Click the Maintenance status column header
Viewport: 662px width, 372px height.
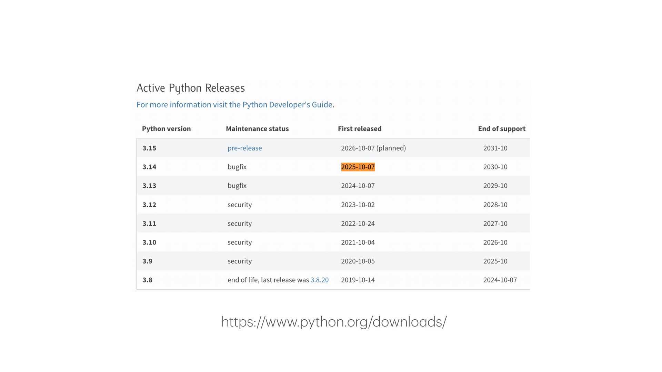(257, 129)
